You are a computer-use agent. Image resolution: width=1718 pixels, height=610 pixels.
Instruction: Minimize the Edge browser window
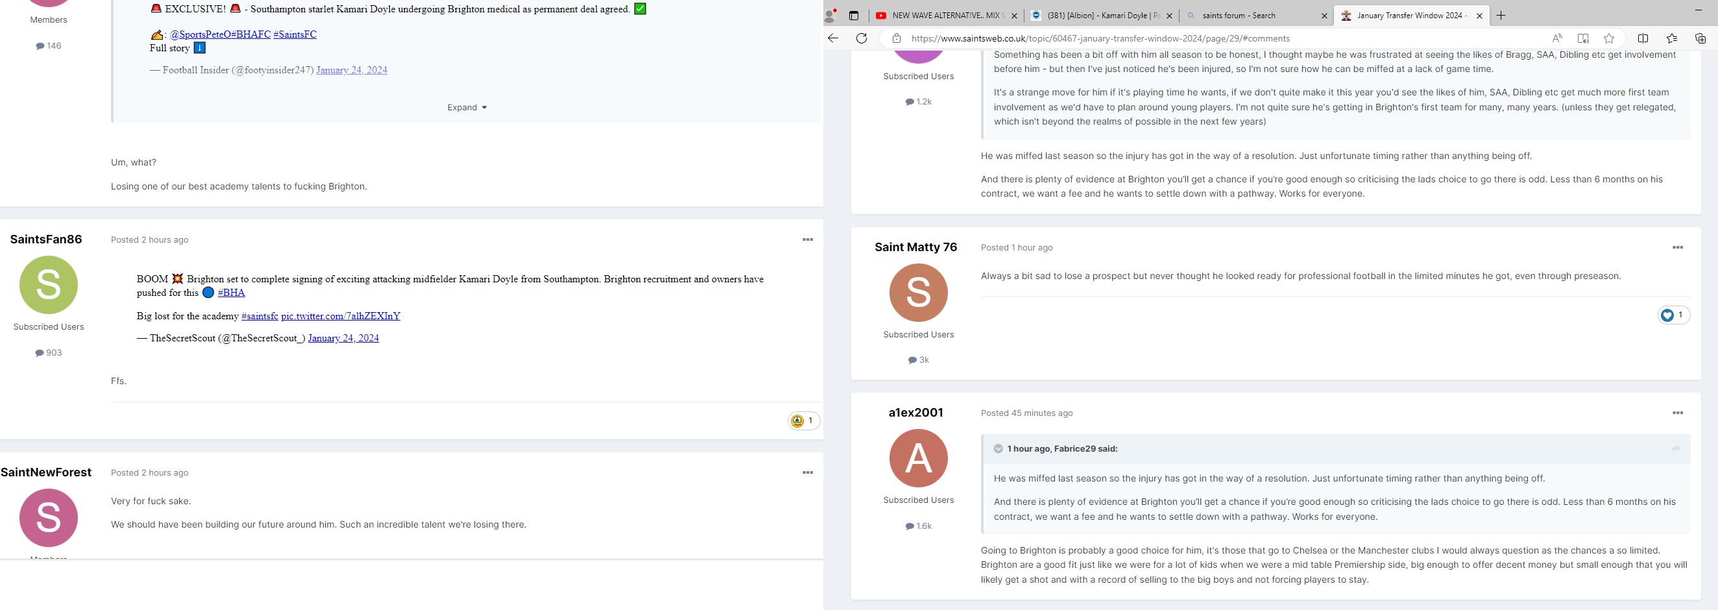tap(1698, 10)
